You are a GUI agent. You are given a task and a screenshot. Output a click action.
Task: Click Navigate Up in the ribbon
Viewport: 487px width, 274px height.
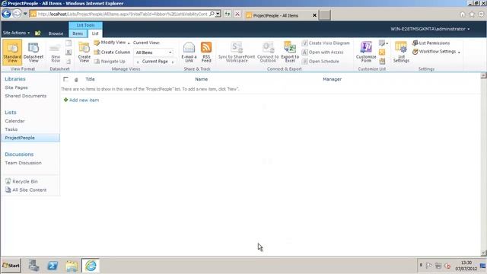(x=110, y=62)
